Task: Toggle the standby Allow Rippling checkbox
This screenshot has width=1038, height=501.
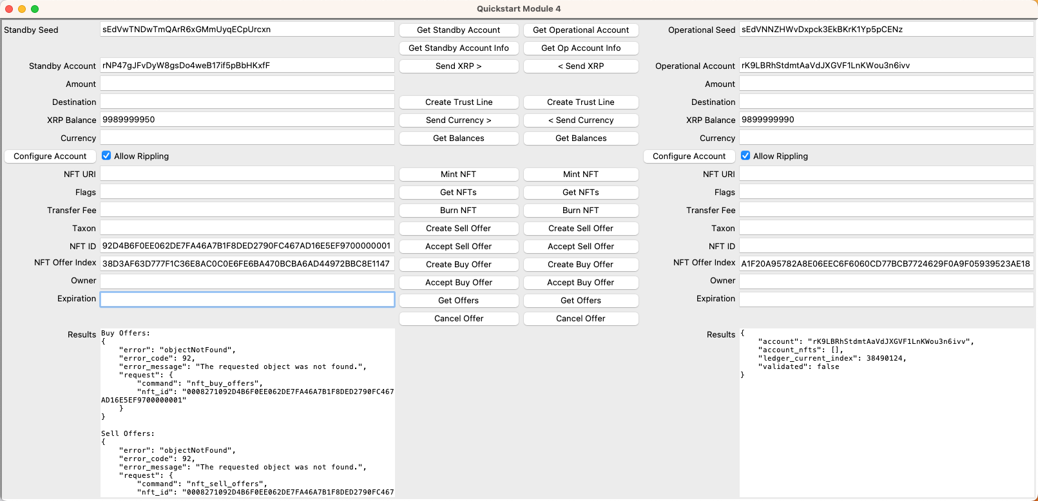Action: 106,156
